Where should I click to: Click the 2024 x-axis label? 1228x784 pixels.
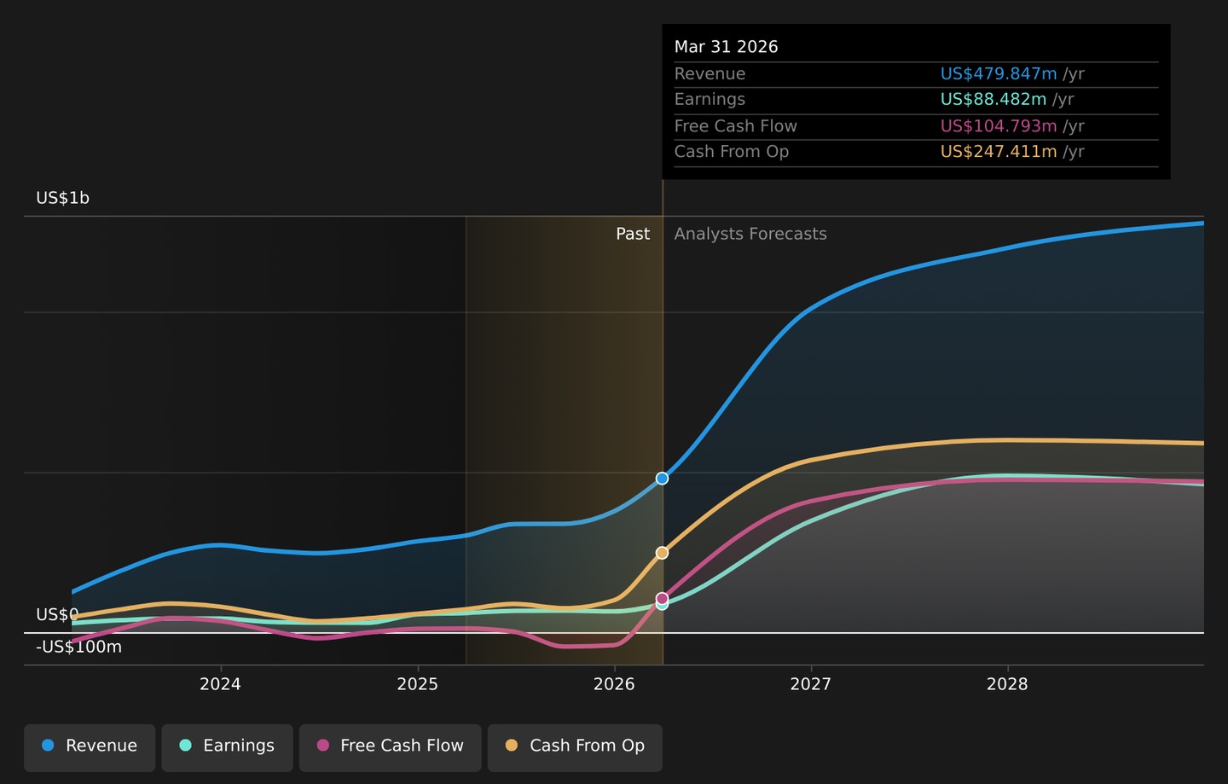click(x=220, y=684)
